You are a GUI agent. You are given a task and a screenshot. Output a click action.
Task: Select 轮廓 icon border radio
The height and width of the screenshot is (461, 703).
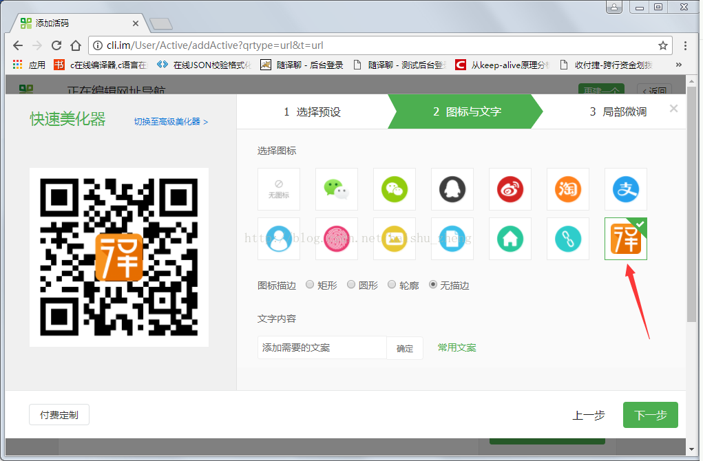(x=392, y=284)
